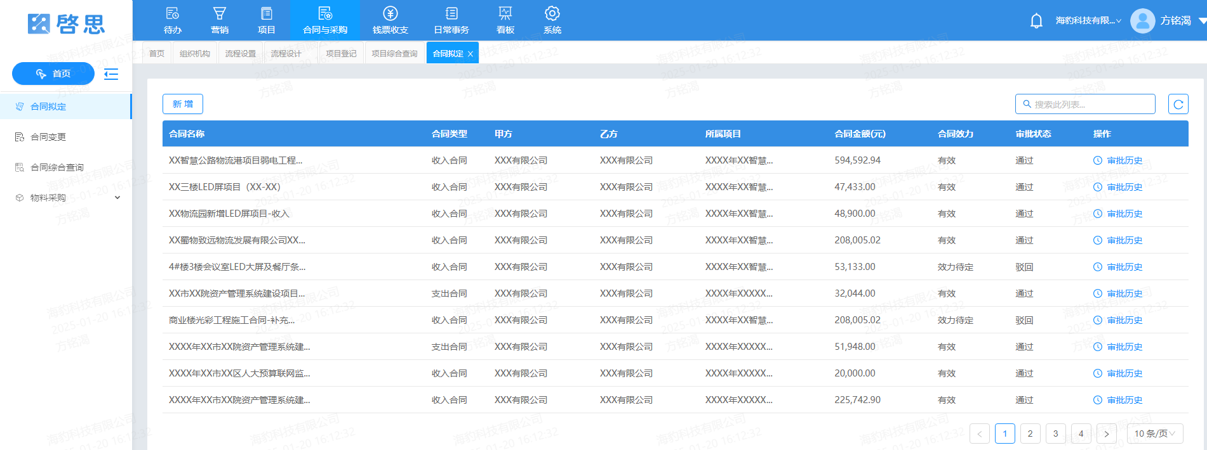Click the 合同名称 column header
Image resolution: width=1207 pixels, height=450 pixels.
click(x=187, y=134)
